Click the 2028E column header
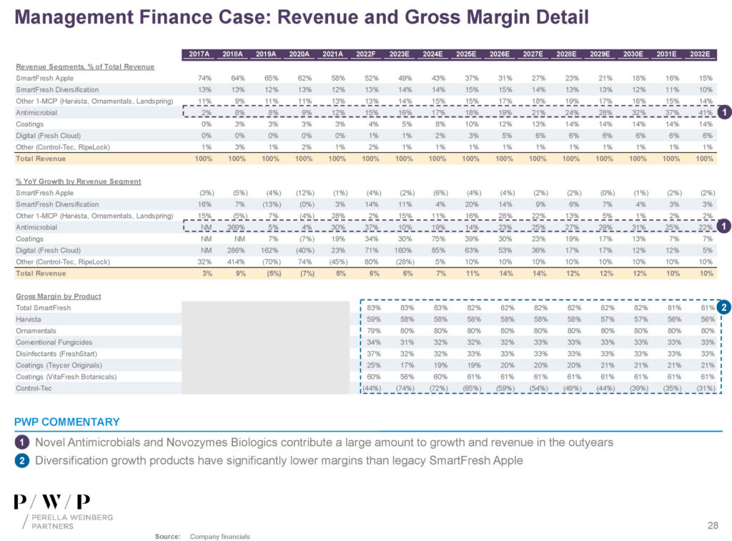 click(x=566, y=54)
